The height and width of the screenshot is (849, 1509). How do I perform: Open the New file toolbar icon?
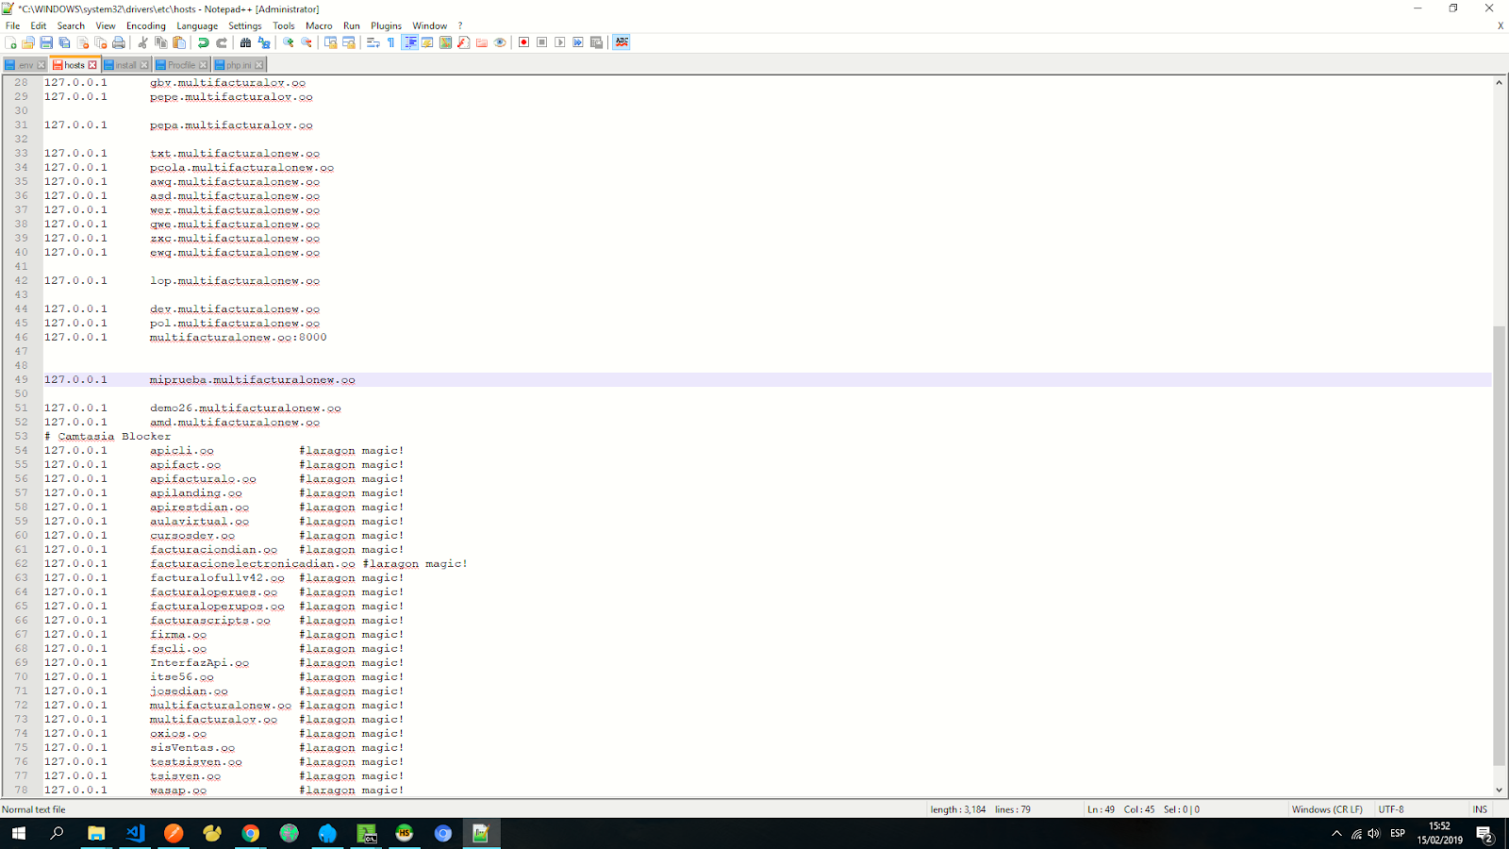click(x=10, y=42)
